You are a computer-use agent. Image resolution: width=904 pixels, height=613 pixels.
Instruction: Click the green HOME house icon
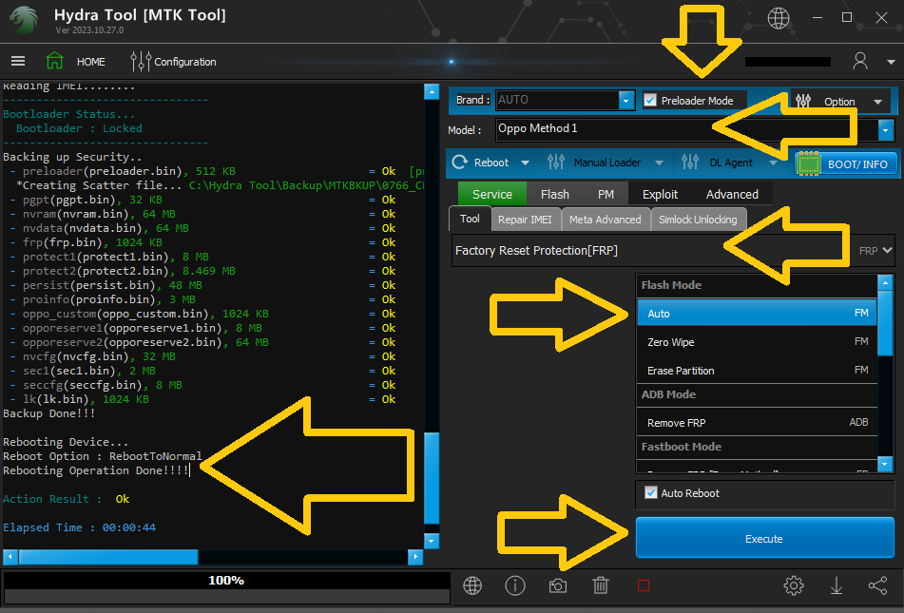point(54,61)
